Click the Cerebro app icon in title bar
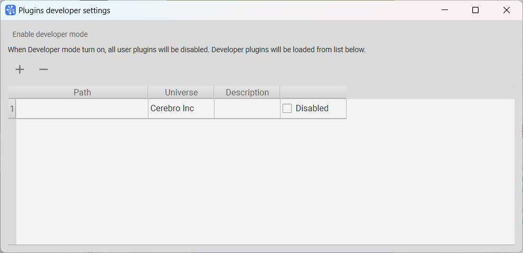 click(x=11, y=11)
